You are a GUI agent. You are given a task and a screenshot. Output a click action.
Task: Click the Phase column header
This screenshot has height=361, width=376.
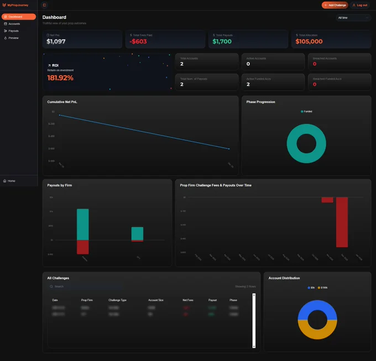tap(233, 300)
